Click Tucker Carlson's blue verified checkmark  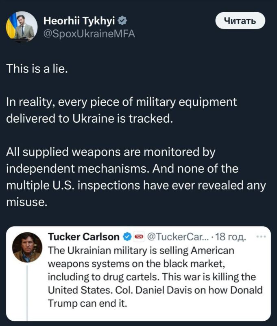point(127,237)
